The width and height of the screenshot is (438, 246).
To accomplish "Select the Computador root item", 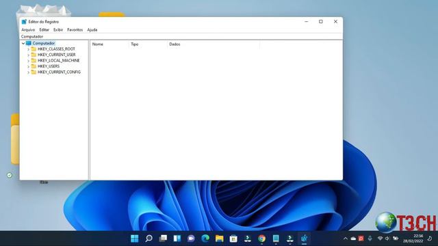I will pyautogui.click(x=44, y=43).
